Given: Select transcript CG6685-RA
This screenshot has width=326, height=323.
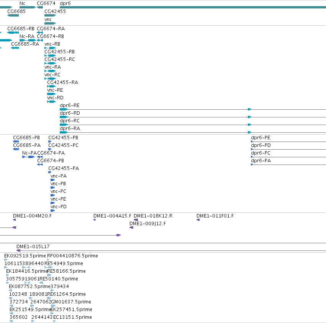Looking at the screenshot, I should tap(25, 44).
